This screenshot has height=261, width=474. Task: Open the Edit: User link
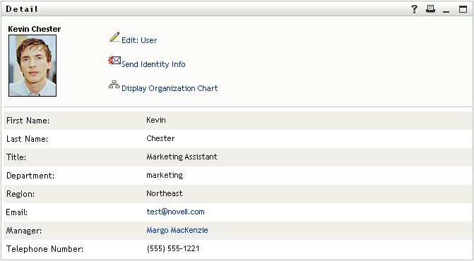click(139, 40)
